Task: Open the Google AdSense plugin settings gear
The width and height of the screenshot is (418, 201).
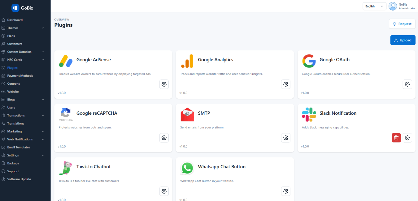Action: point(164,84)
